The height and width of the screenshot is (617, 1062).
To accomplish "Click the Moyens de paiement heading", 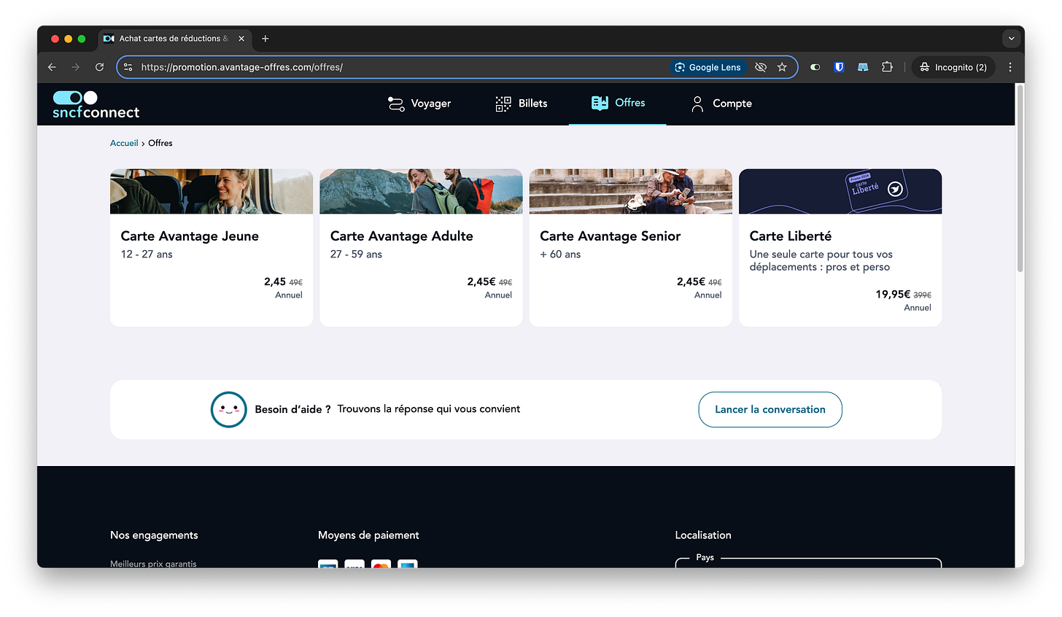I will click(368, 535).
